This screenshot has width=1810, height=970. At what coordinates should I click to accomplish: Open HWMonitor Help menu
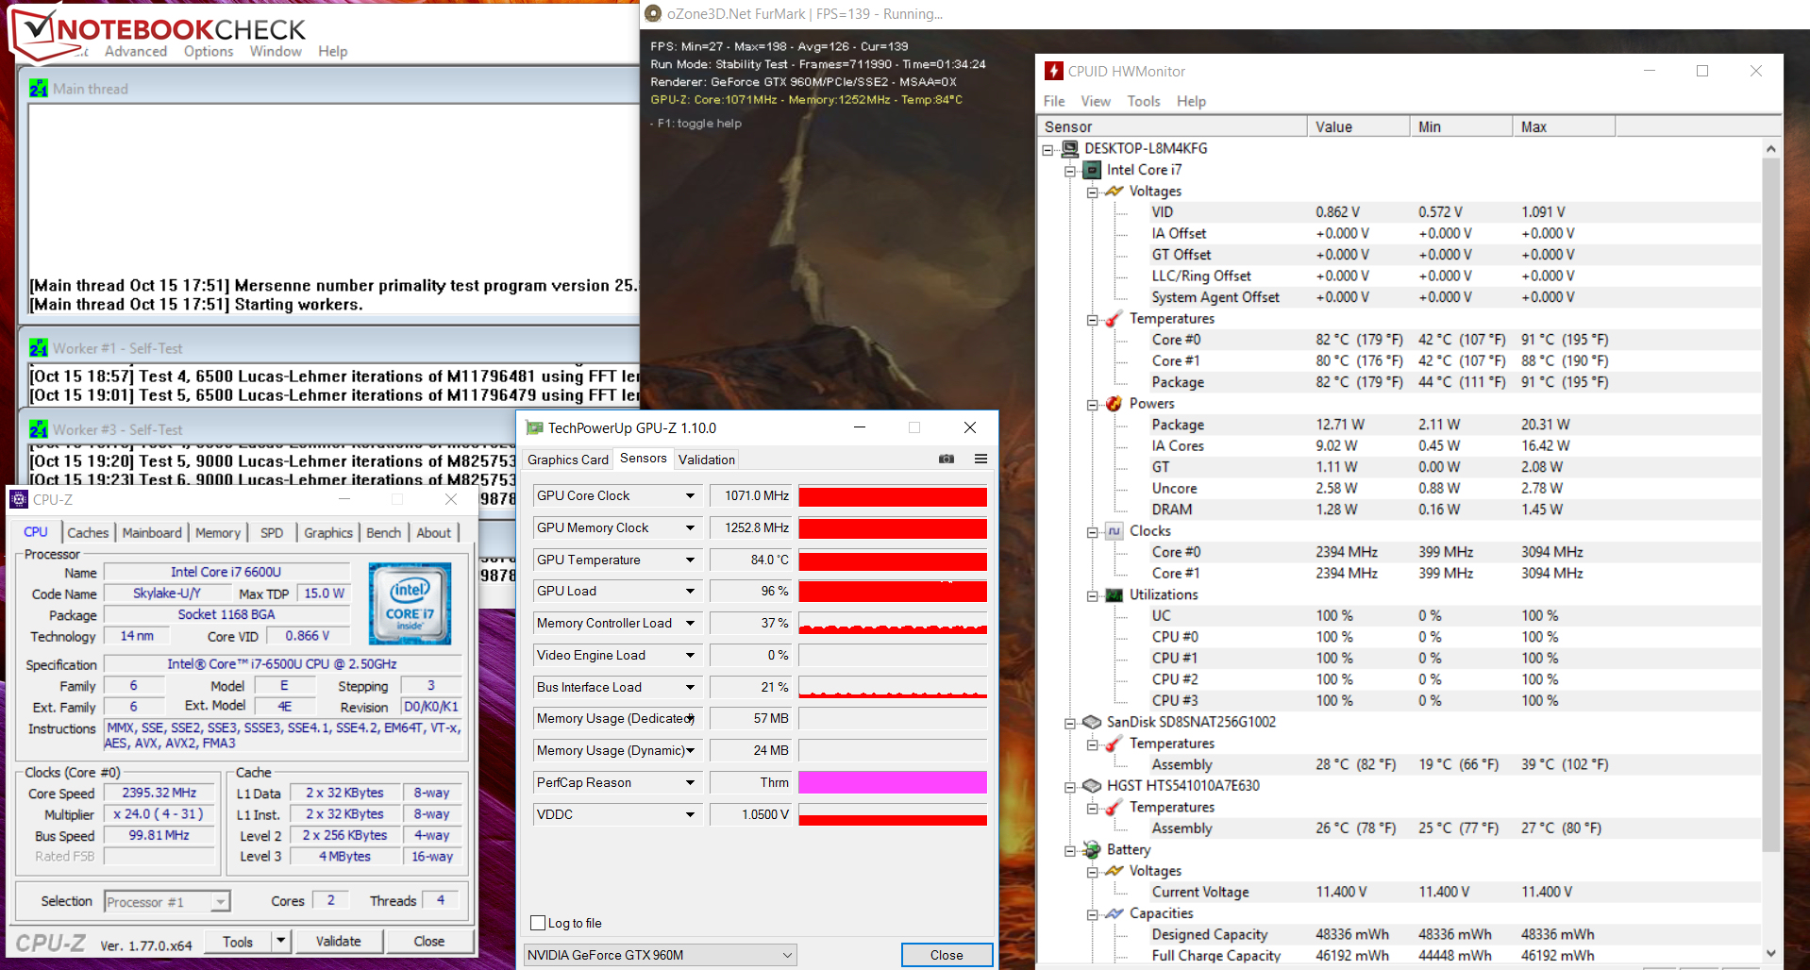pos(1191,101)
